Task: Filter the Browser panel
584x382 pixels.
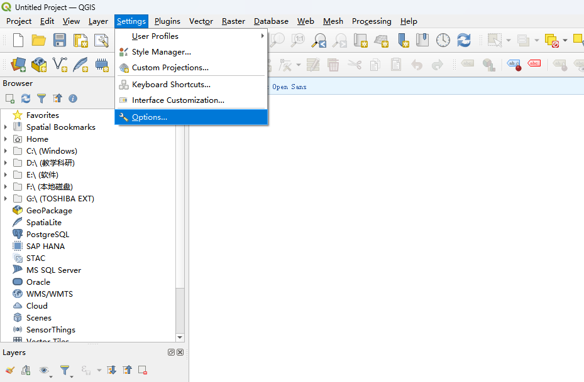Action: click(41, 98)
